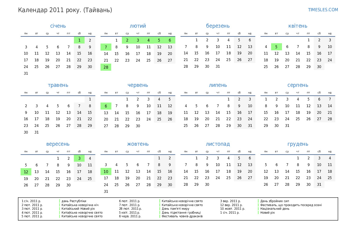Image resolution: width=356 pixels, height=251 pixels.
Task: Select the month heading "жовтень"
Action: pos(138,144)
